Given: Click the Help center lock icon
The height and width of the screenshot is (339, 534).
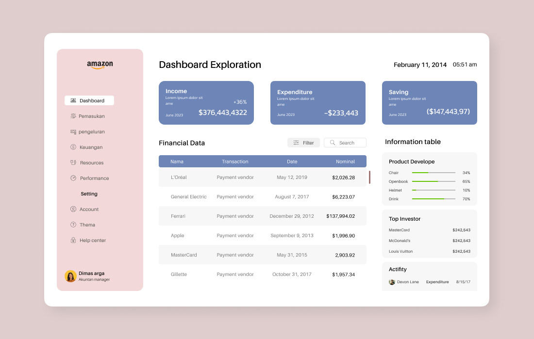Looking at the screenshot, I should 72,240.
